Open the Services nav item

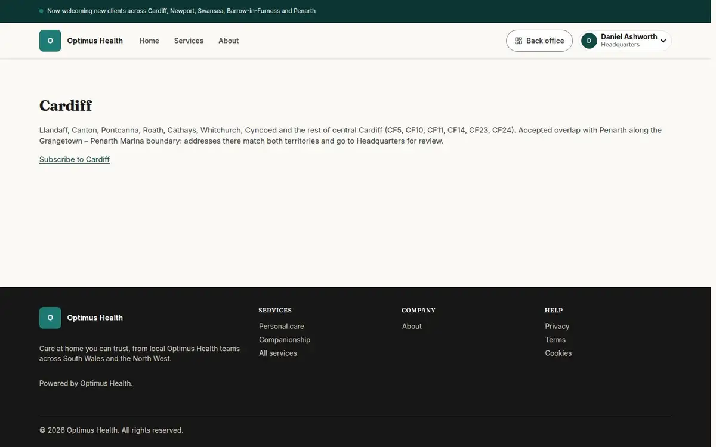pos(189,41)
